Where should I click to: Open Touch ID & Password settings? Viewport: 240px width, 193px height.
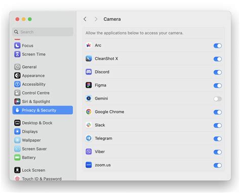pyautogui.click(x=42, y=179)
